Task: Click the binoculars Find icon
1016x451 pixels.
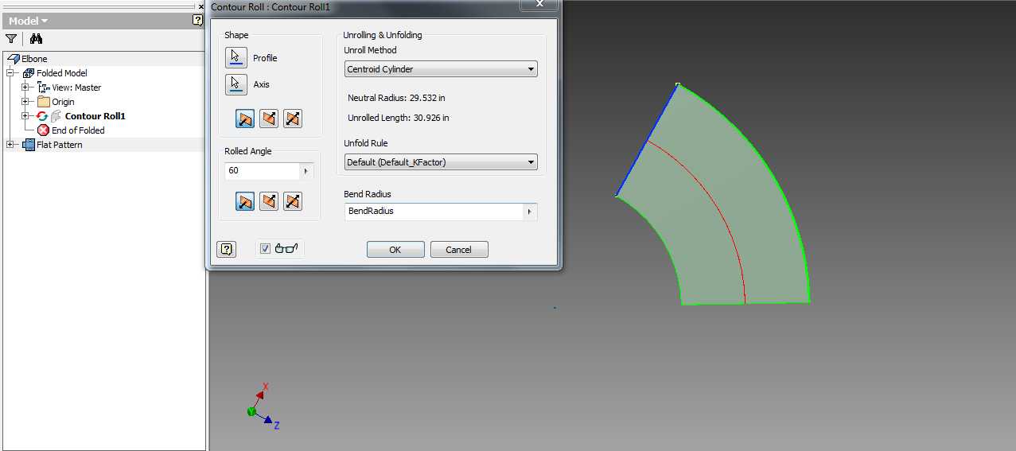Action: [36, 38]
